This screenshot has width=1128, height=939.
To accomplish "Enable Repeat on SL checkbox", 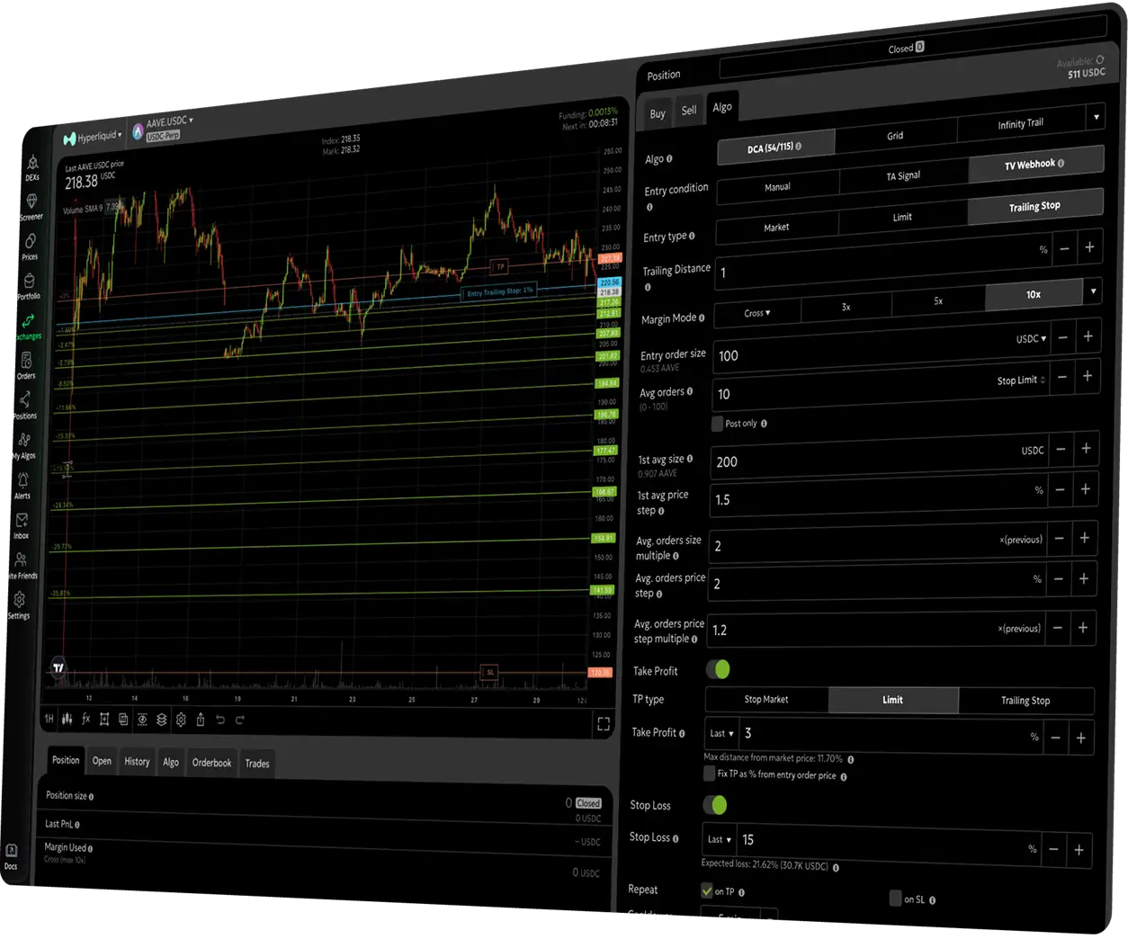I will (895, 898).
